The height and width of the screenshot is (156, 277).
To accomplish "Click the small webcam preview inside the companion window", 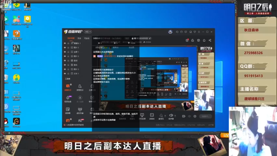I will (x=204, y=100).
